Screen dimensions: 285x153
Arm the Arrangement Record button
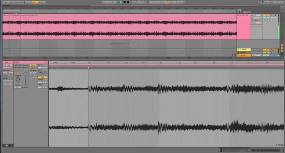tap(128, 2)
